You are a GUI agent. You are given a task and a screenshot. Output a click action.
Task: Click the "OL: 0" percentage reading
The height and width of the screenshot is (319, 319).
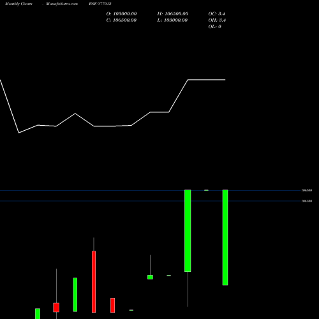pos(214,27)
